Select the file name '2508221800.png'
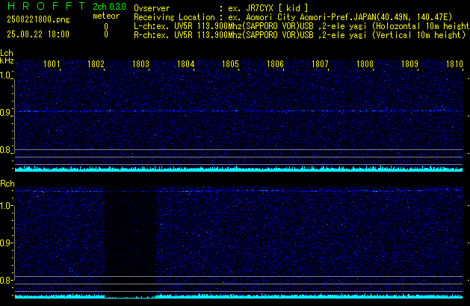Image resolution: width=470 pixels, height=306 pixels. pyautogui.click(x=38, y=19)
